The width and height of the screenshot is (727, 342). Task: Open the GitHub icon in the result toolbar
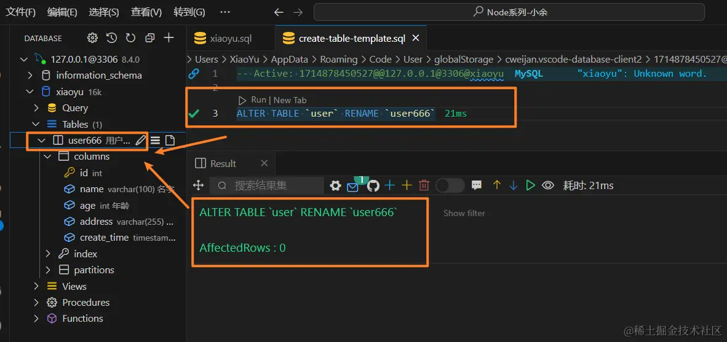pyautogui.click(x=373, y=185)
